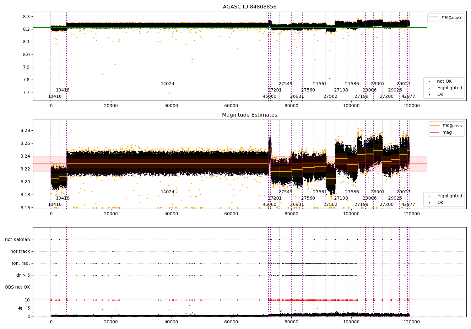
Task: Click OBSID label 27198 in the AGASC plot
Action: click(x=341, y=90)
